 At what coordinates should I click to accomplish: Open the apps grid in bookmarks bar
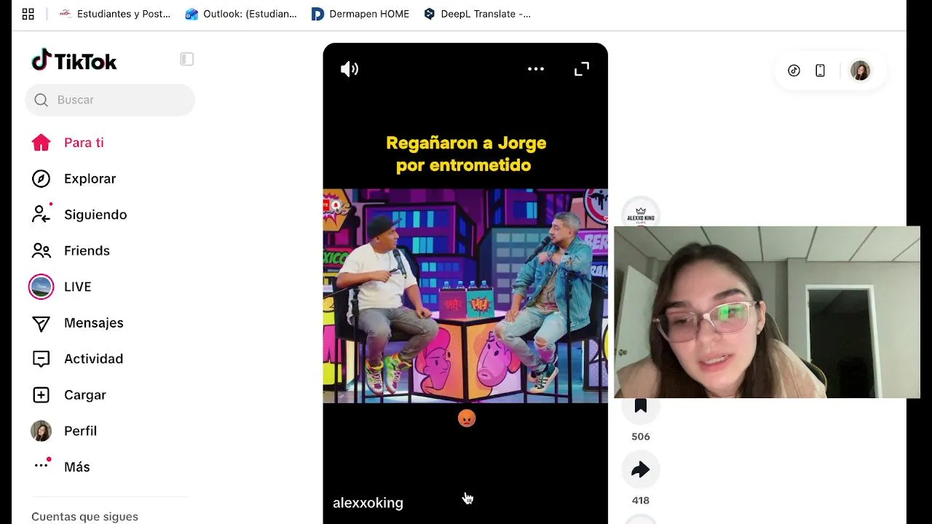28,14
